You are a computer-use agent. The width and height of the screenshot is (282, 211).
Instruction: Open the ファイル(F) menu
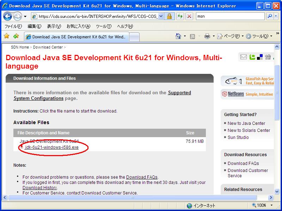(13, 26)
